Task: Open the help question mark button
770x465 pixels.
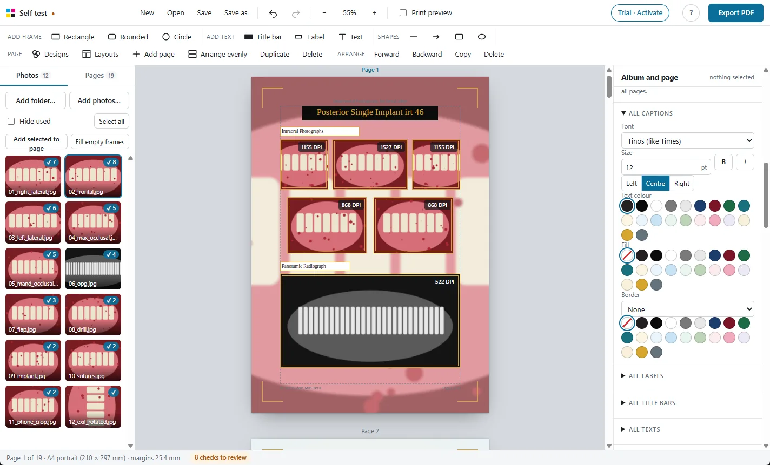Action: coord(691,13)
